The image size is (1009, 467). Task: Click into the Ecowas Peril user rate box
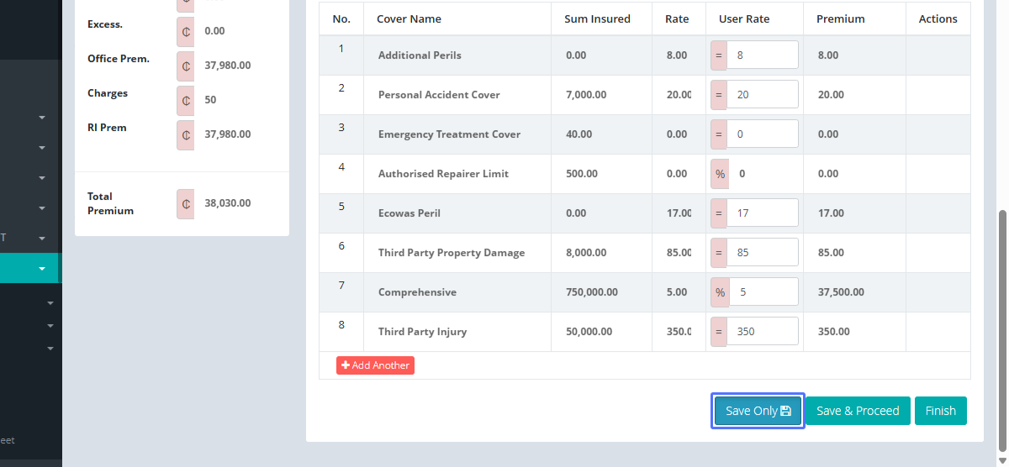pos(763,213)
